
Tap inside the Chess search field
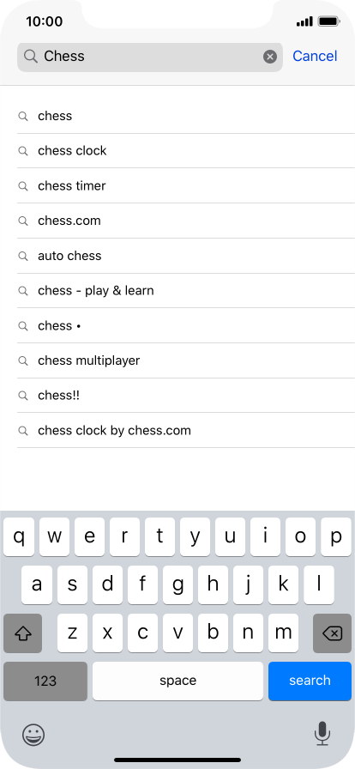[150, 57]
